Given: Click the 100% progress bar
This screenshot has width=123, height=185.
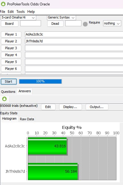Looking at the screenshot, I should 40,81.
